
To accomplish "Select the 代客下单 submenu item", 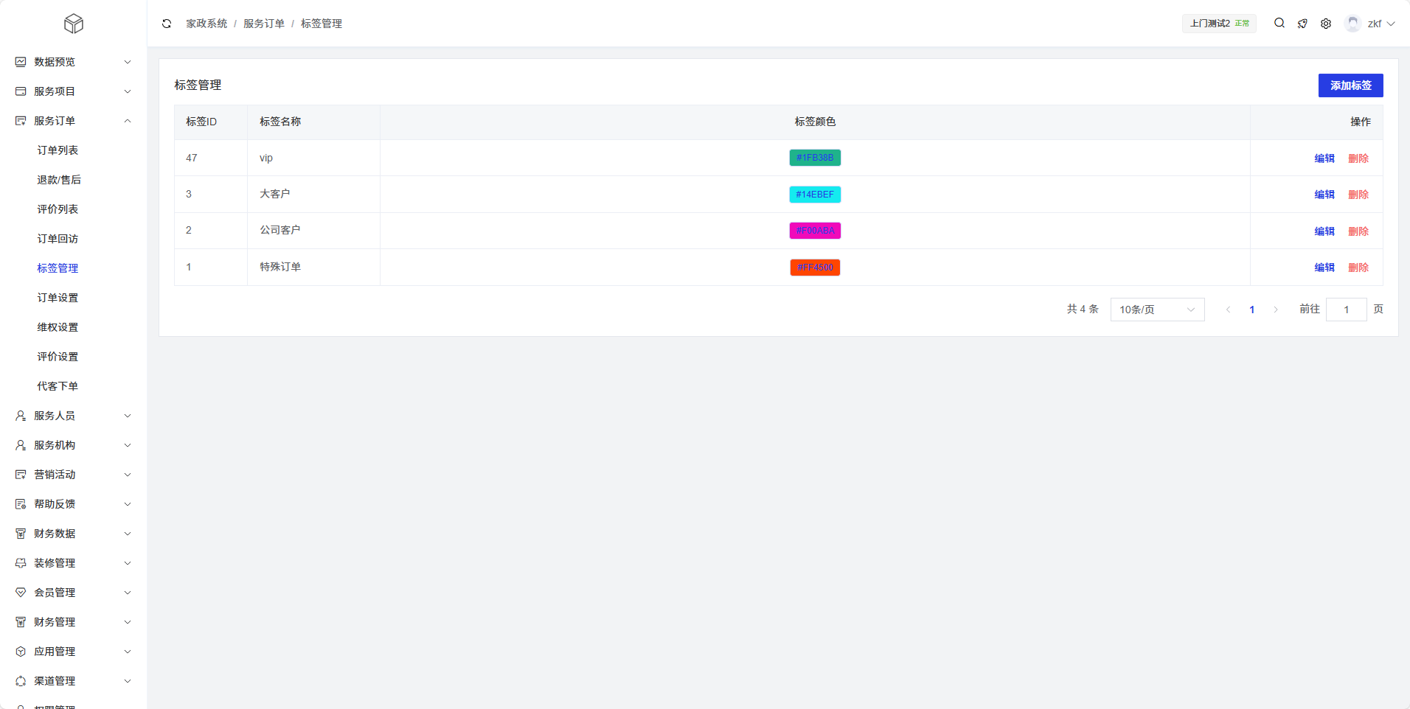I will tap(58, 386).
